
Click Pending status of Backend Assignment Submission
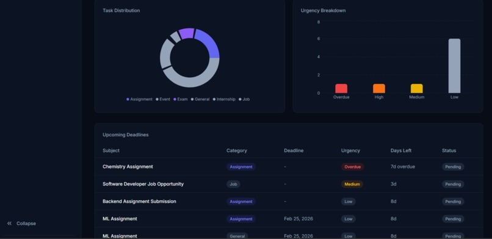(x=453, y=201)
